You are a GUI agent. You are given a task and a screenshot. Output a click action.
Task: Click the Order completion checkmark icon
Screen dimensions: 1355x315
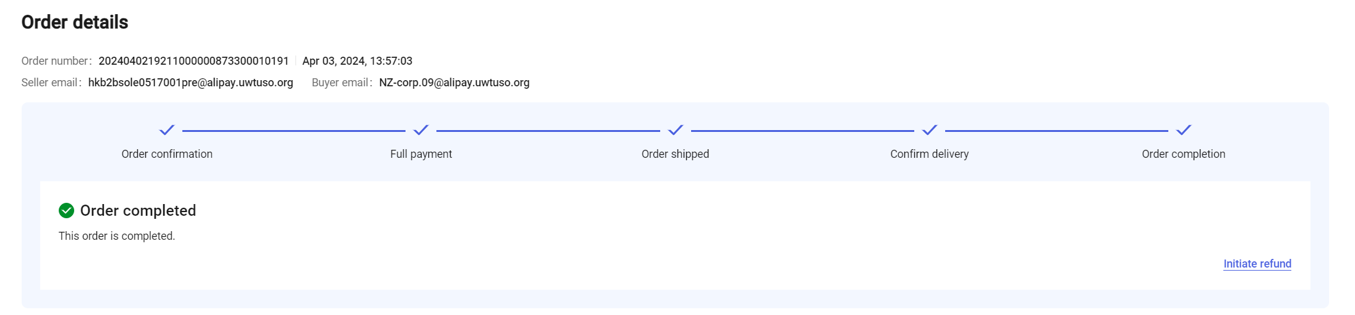pyautogui.click(x=1184, y=130)
